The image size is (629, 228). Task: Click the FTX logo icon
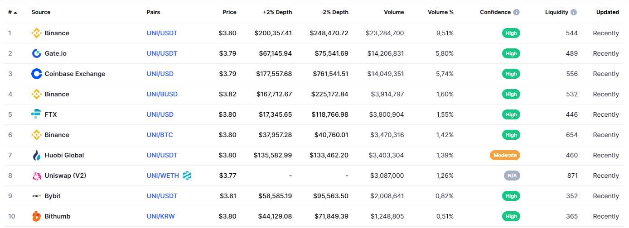tap(37, 114)
